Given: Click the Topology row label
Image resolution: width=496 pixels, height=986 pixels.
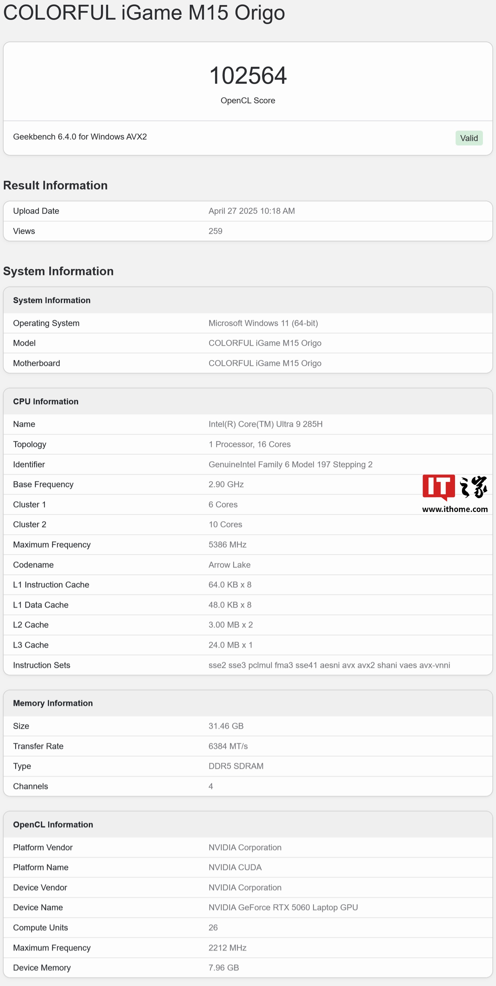Looking at the screenshot, I should click(x=30, y=444).
